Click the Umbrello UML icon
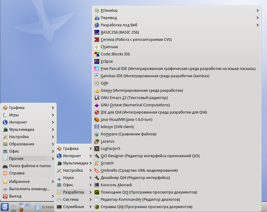This screenshot has width=267, height=212. (x=97, y=171)
